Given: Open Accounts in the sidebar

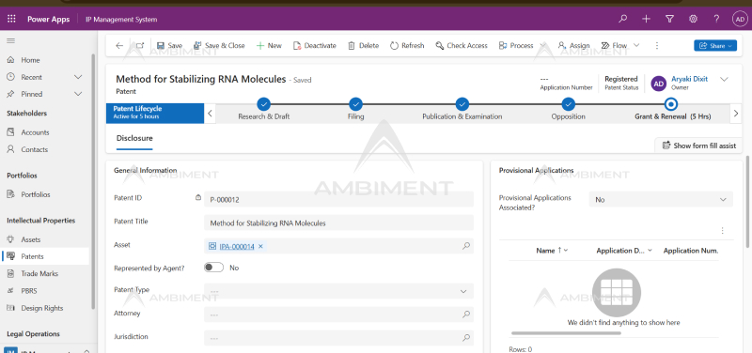Looking at the screenshot, I should click(35, 132).
